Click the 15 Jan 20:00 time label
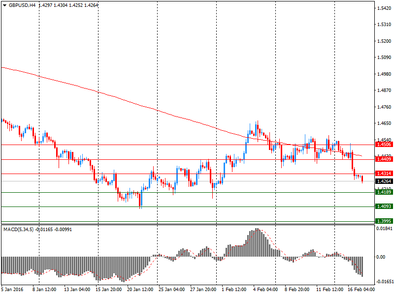Screen dimensions: 394x295 coord(108,289)
